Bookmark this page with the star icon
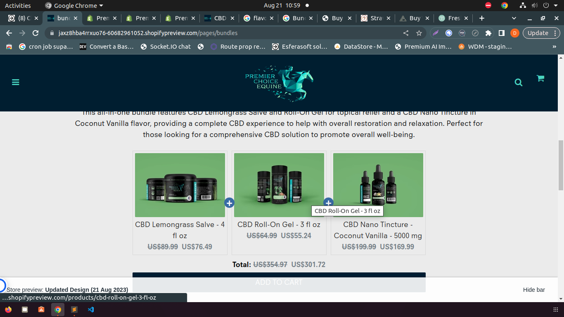Viewport: 564px width, 317px height. [419, 33]
